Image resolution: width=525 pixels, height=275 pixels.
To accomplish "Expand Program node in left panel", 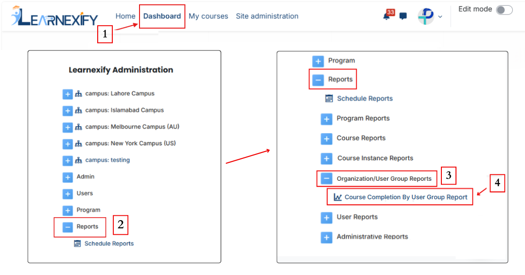I will coord(68,210).
